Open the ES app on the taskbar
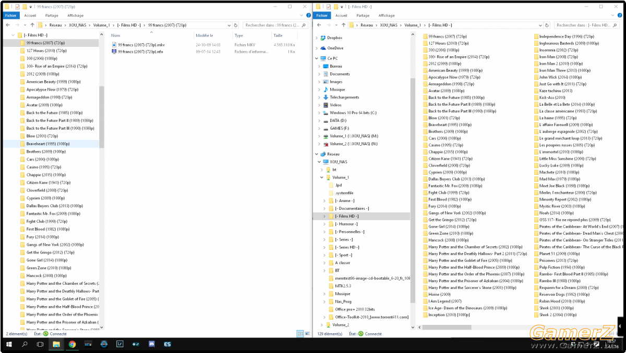Image resolution: width=626 pixels, height=353 pixels. click(x=167, y=344)
